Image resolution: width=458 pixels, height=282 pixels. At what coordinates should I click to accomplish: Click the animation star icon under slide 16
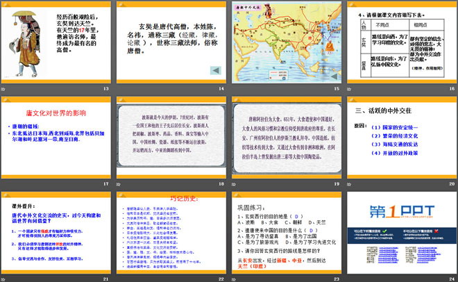tap(349, 89)
